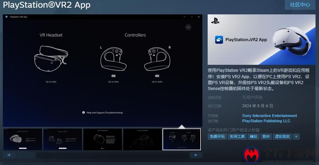Click the VR Headset outline illustration

tap(51, 59)
